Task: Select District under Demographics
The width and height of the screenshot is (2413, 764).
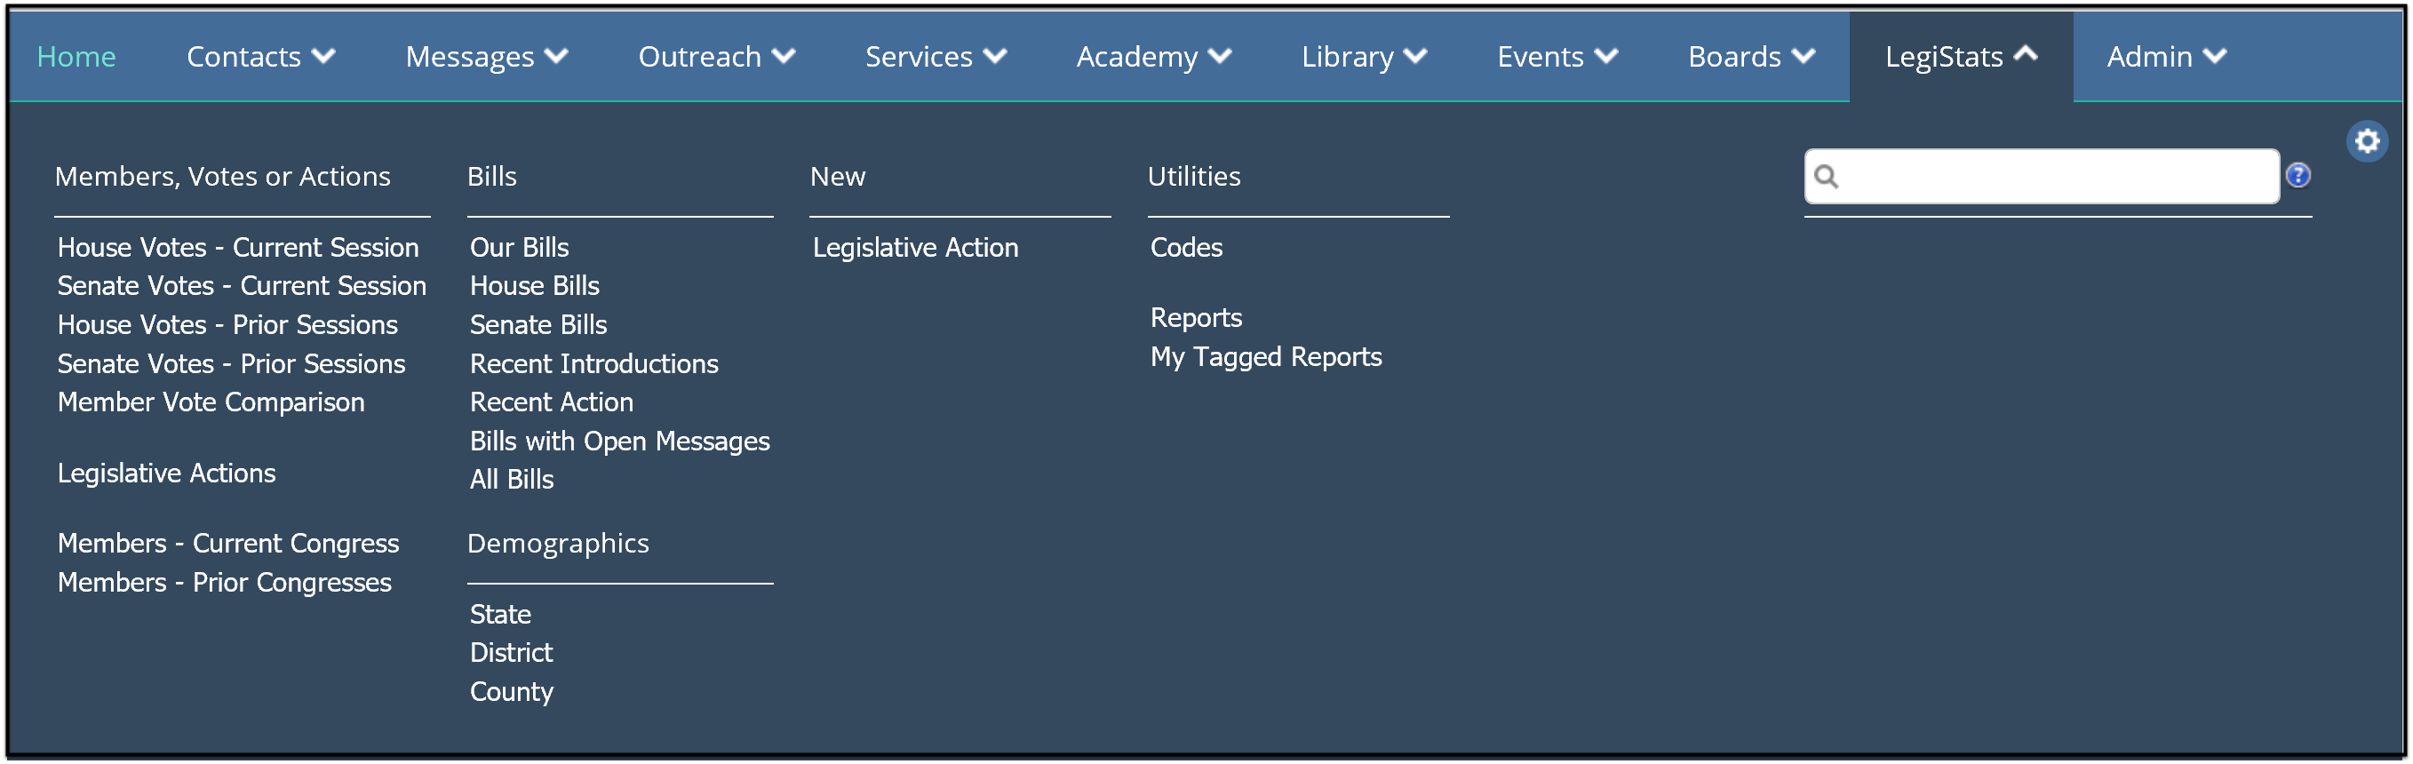Action: click(x=511, y=653)
